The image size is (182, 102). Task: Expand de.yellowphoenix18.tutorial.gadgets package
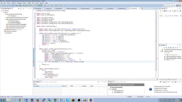click(x=5, y=24)
